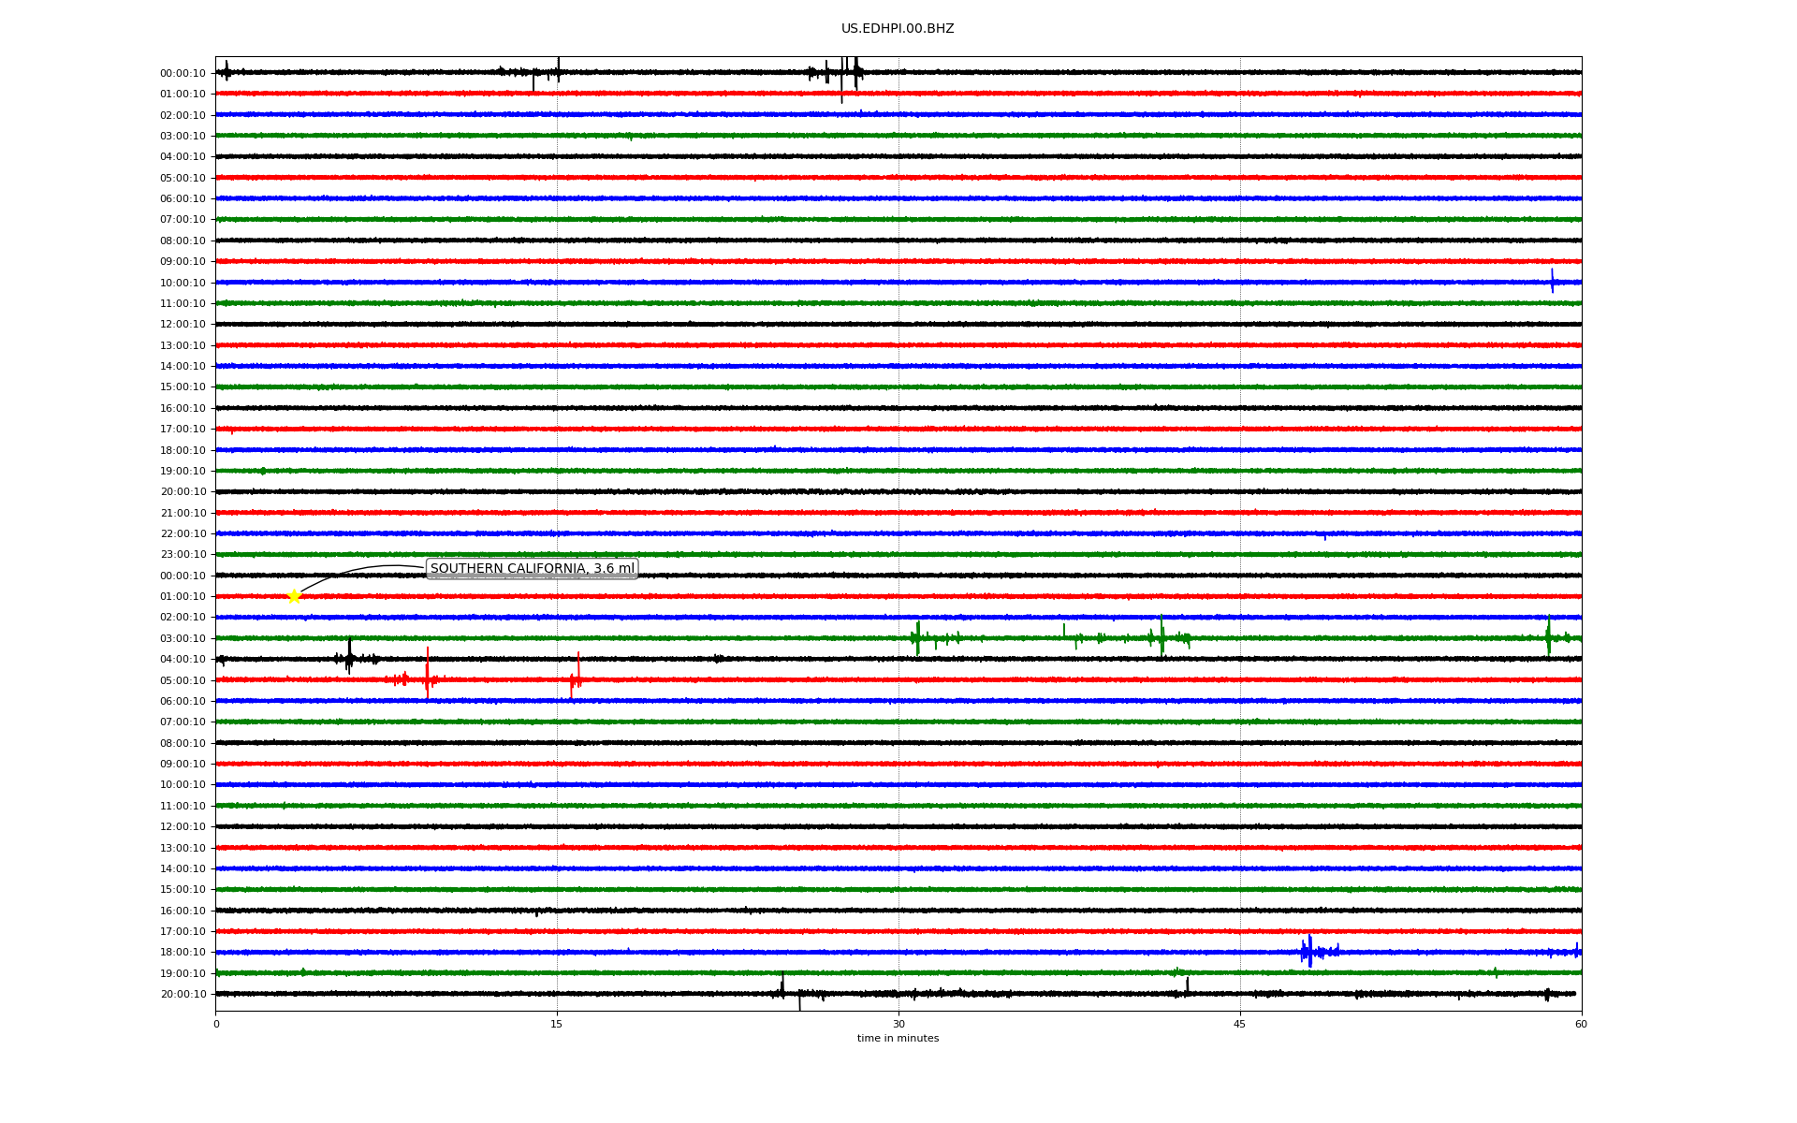This screenshot has width=1797, height=1123.
Task: Click the 23:00:10 row label
Action: tap(183, 554)
